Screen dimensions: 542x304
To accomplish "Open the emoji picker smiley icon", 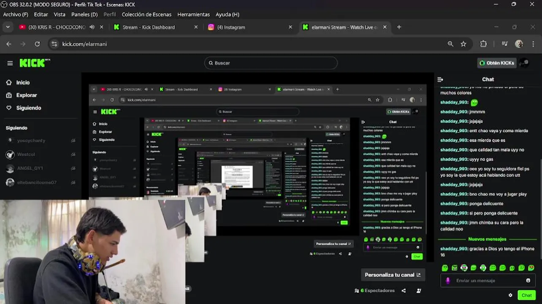I will tap(528, 280).
